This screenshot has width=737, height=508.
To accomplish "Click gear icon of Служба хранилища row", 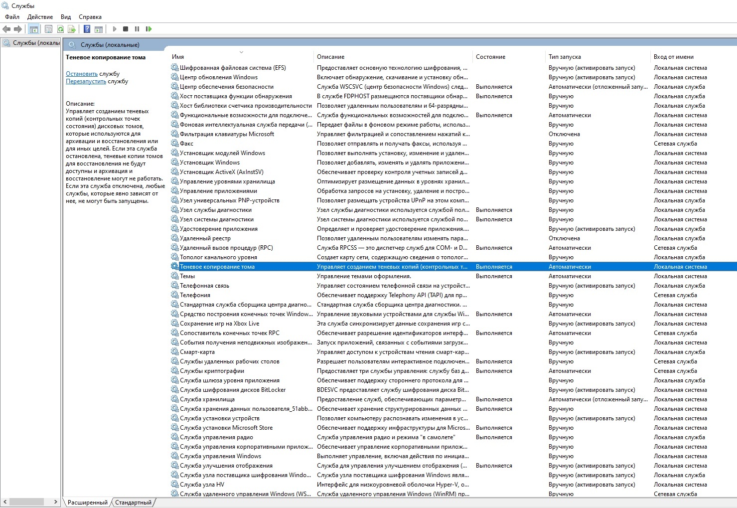I will (174, 399).
